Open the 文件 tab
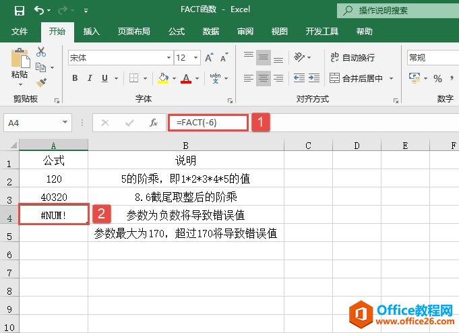 (20, 31)
